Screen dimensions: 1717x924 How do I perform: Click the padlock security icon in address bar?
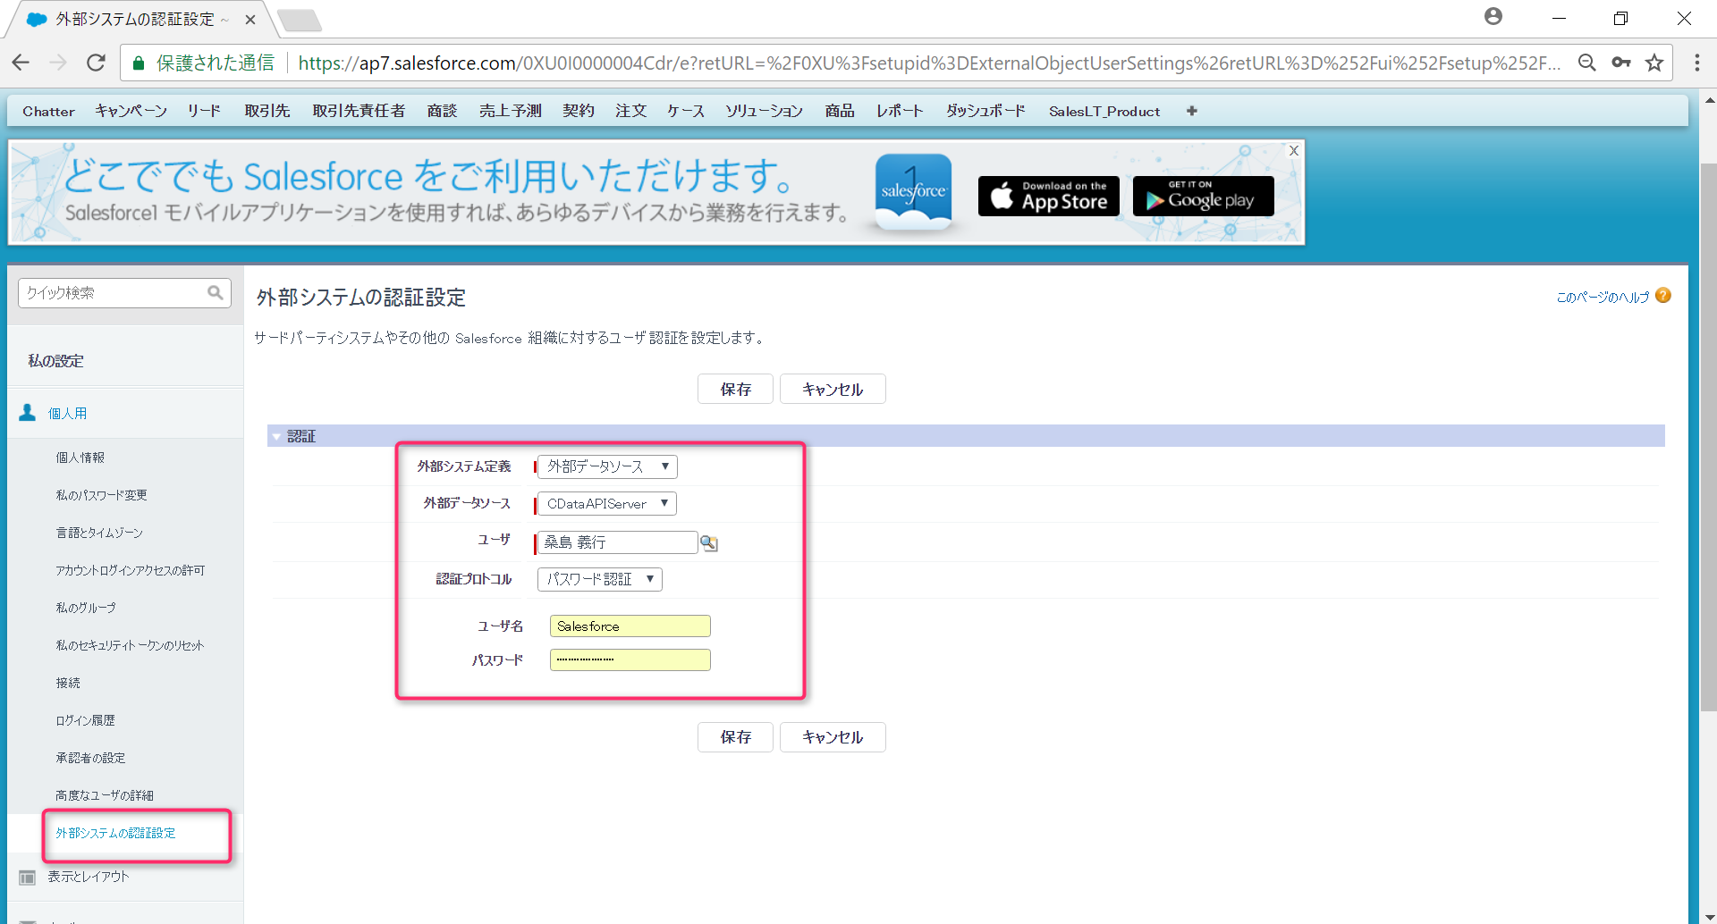pos(139,63)
